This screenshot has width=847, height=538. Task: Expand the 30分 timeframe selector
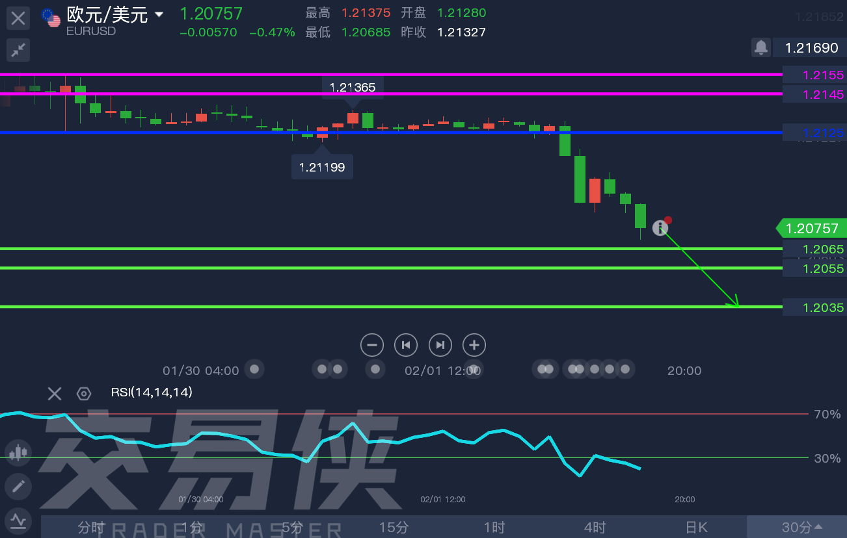[x=797, y=527]
